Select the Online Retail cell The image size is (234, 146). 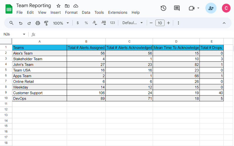39,81
